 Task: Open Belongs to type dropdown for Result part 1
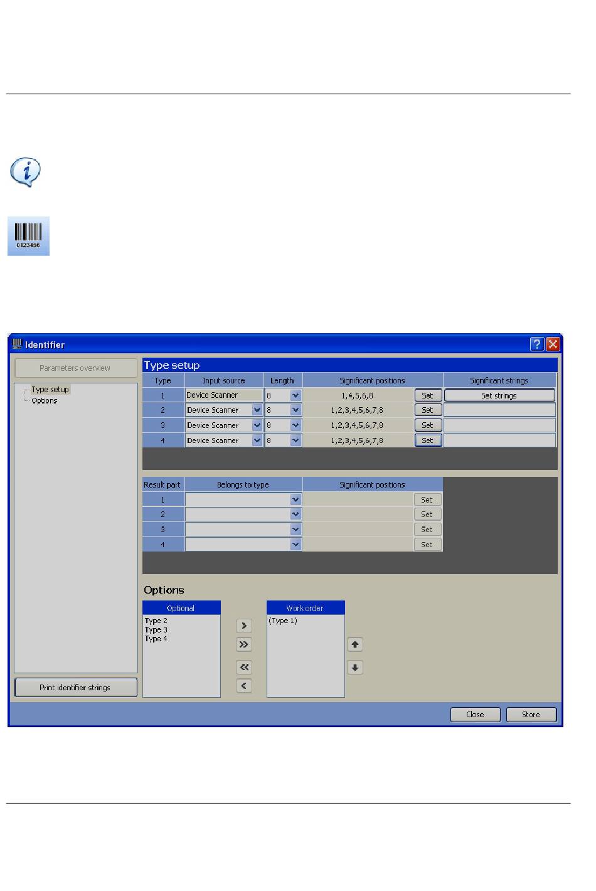coord(296,499)
